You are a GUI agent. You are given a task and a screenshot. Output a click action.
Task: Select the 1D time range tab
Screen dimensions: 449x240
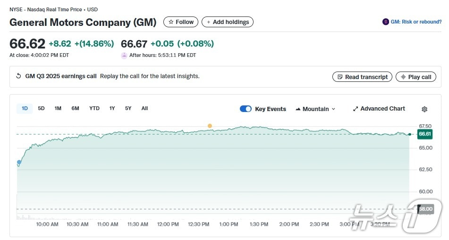(25, 108)
